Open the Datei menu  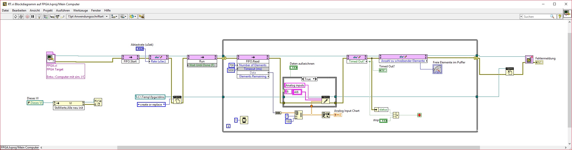click(x=5, y=10)
